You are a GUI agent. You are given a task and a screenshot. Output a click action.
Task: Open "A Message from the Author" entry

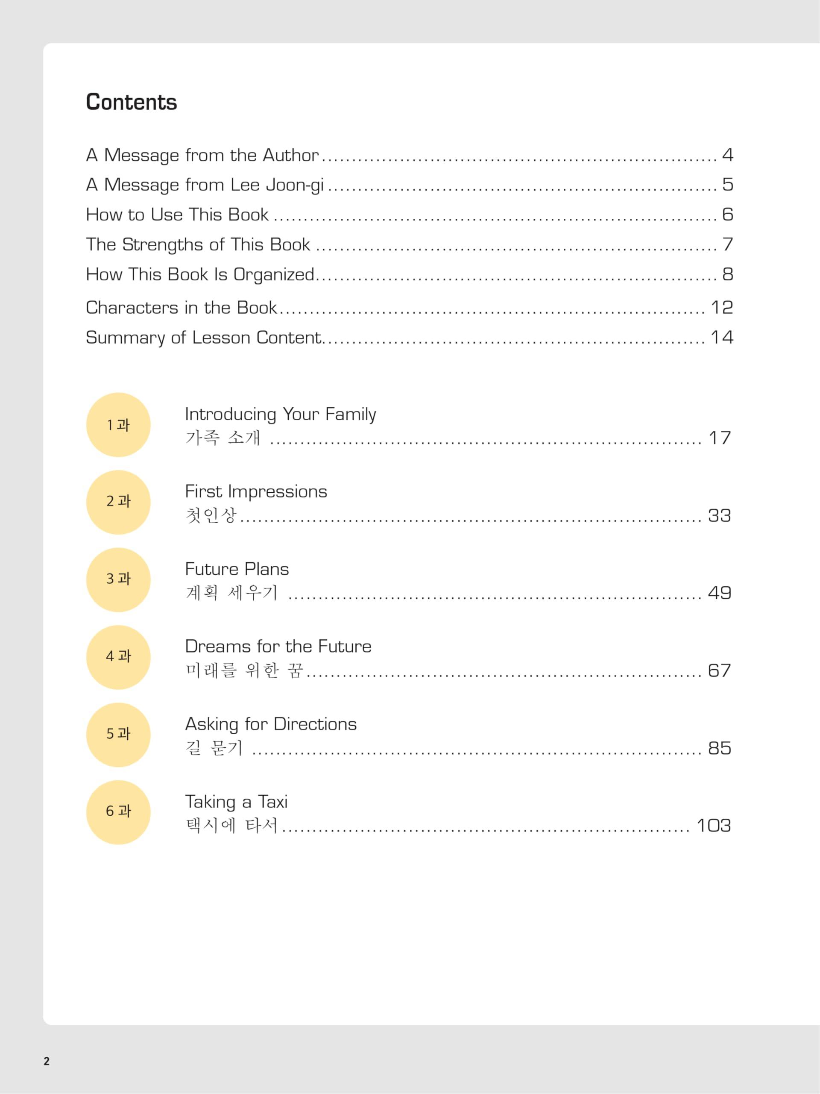(202, 155)
